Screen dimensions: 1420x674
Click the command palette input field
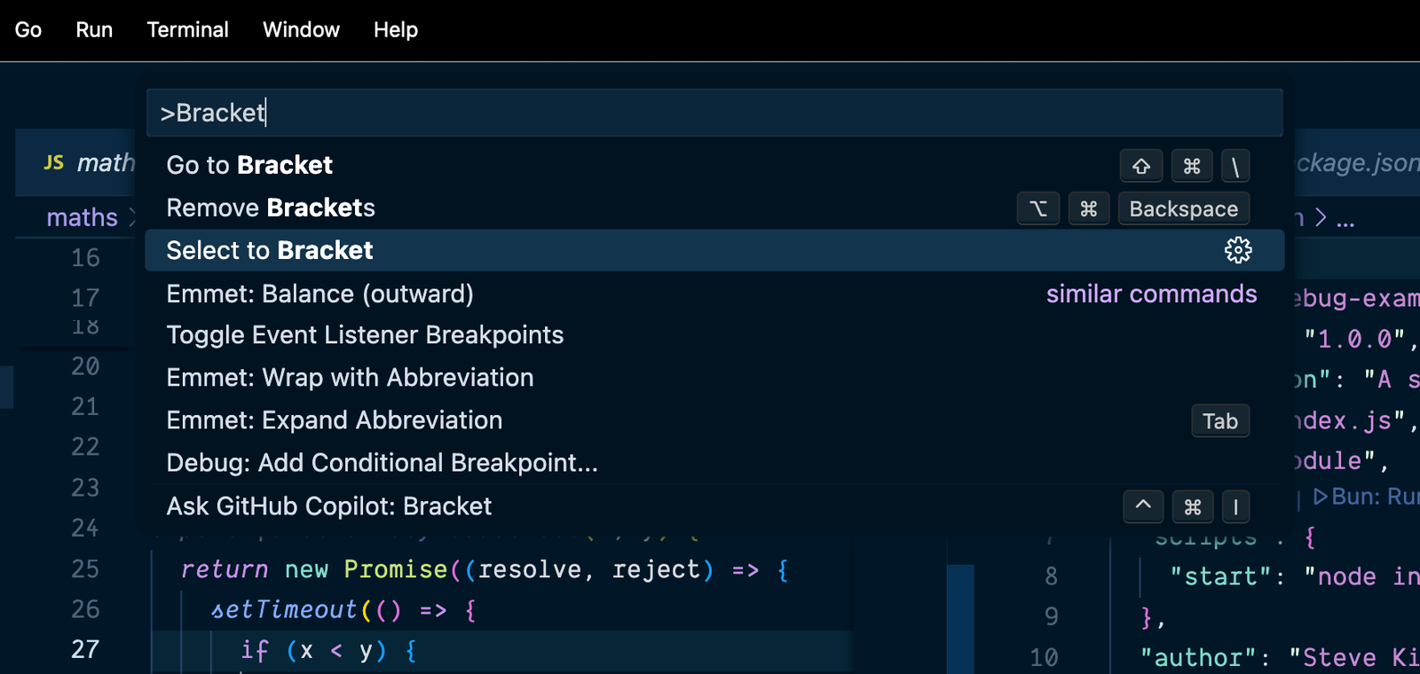(x=710, y=113)
